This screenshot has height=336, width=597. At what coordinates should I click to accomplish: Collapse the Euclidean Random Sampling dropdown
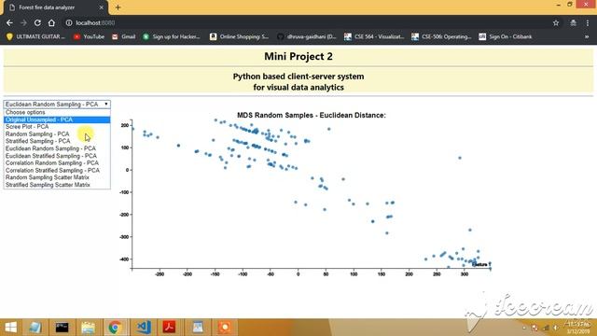pos(57,104)
